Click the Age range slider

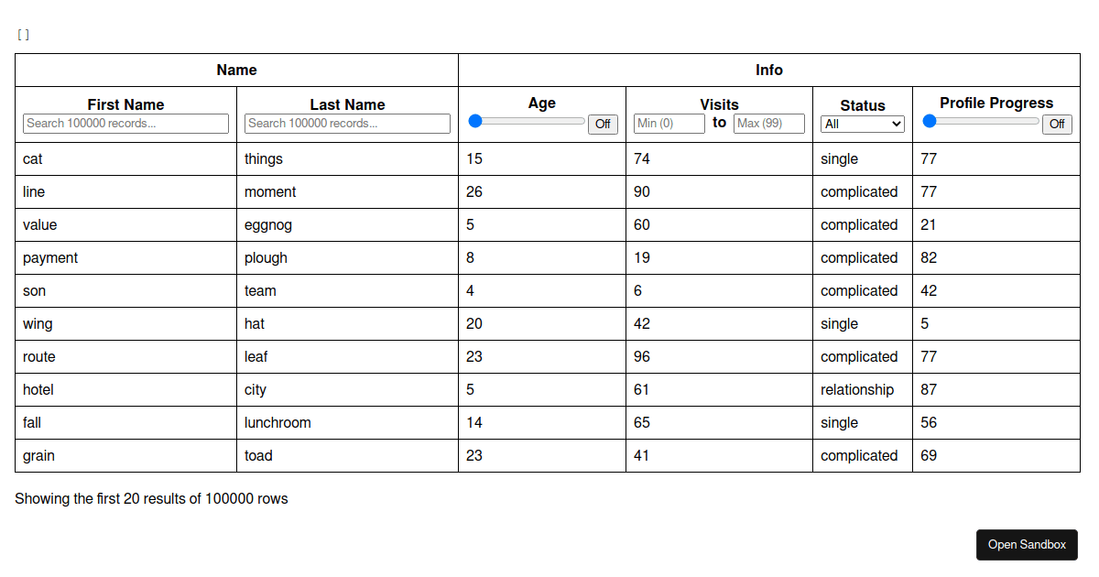point(527,121)
